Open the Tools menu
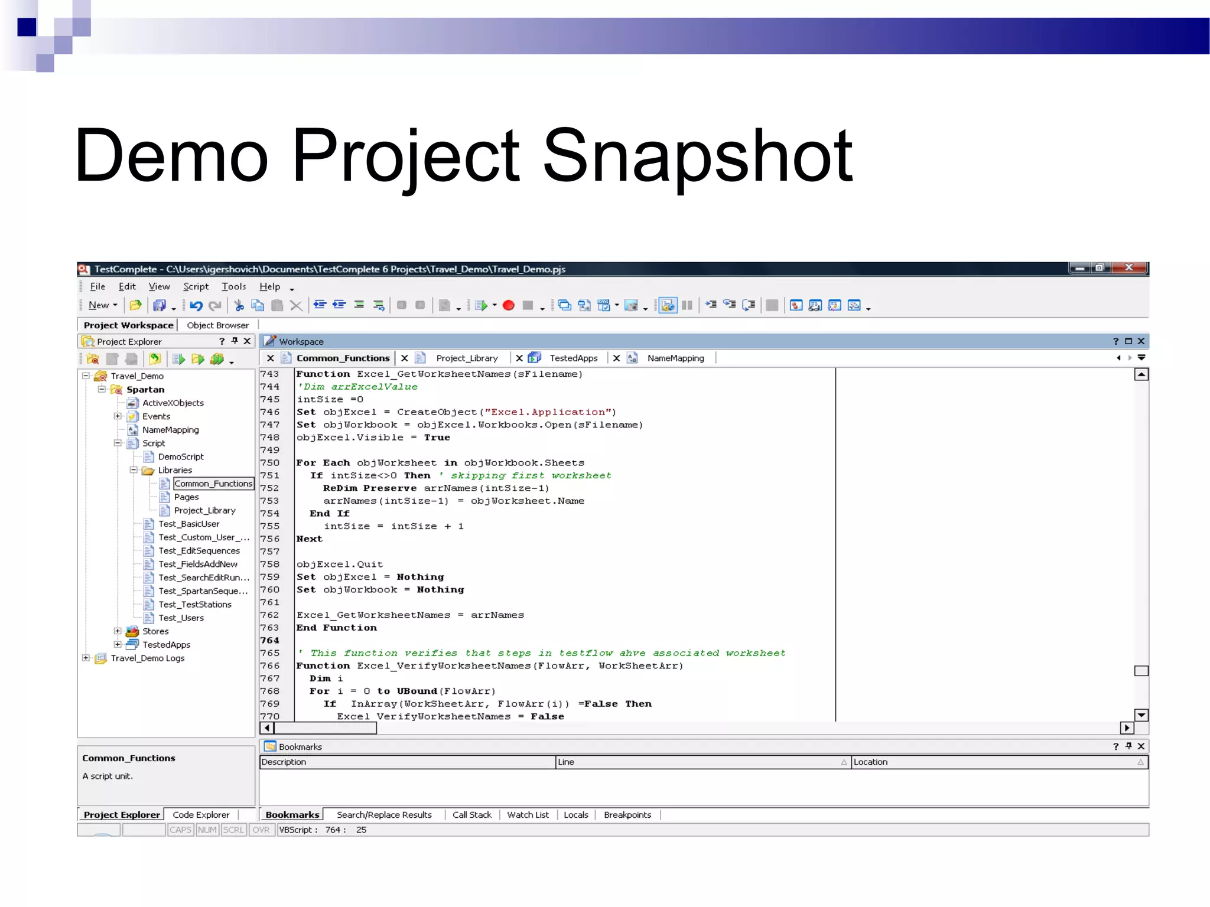1210x907 pixels. coord(233,286)
